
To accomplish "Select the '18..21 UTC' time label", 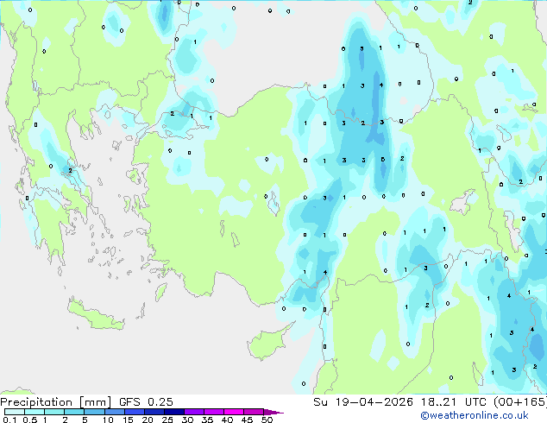I will [x=454, y=402].
